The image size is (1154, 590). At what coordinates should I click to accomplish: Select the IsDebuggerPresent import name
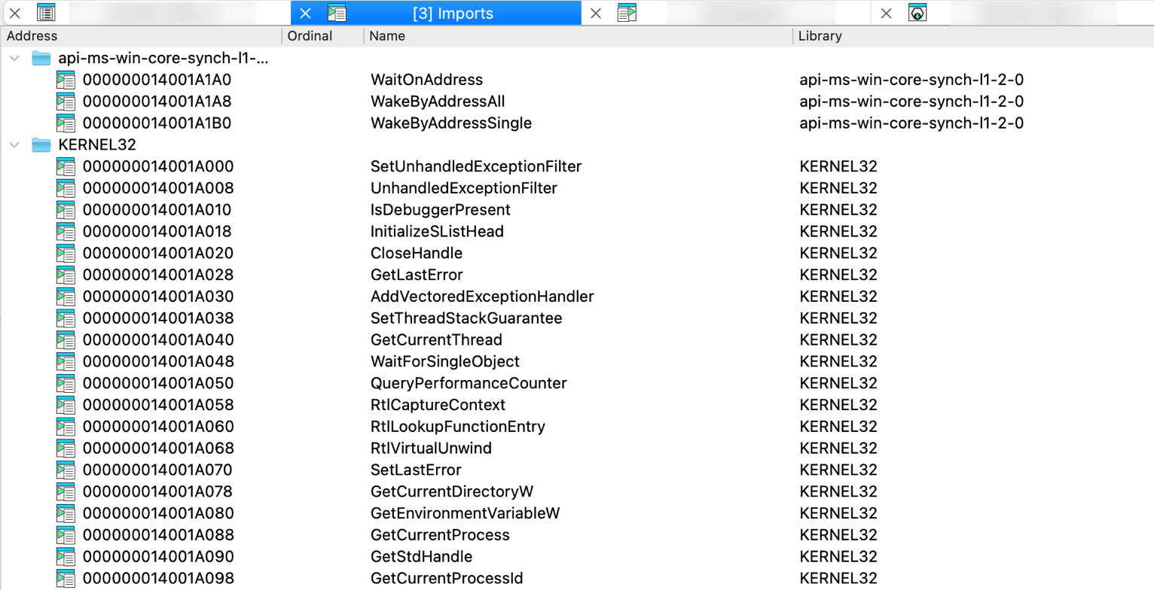440,210
